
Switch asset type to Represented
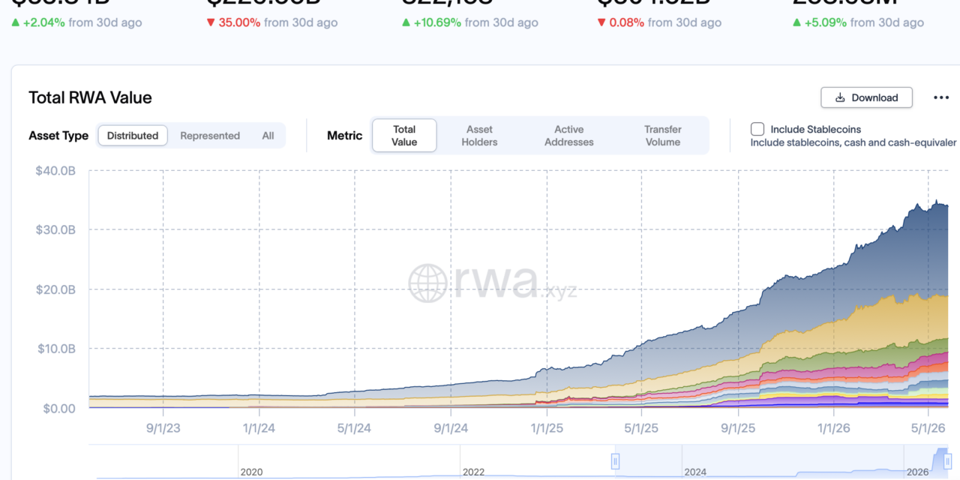click(210, 136)
